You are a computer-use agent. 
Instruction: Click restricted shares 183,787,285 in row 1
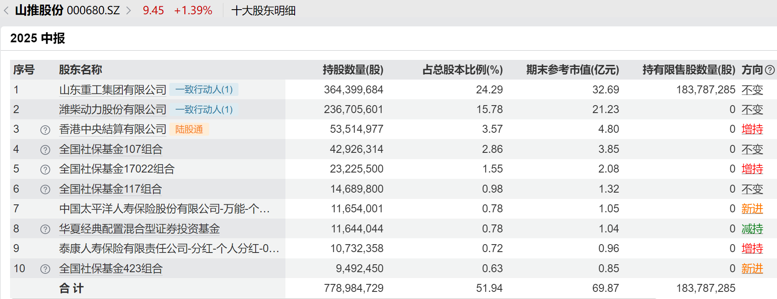(x=706, y=90)
